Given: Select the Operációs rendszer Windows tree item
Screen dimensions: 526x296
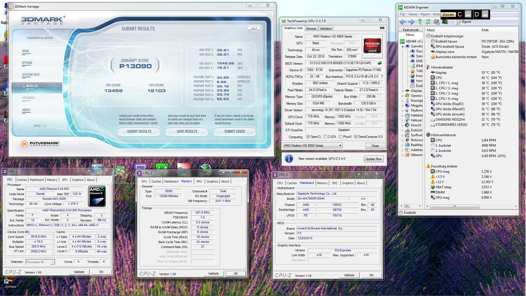Looking at the screenshot, I should point(414,96).
